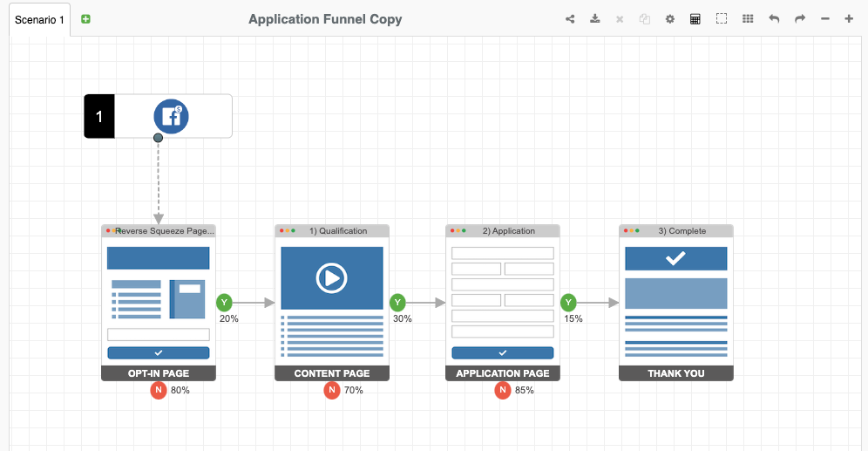Select the Content Page funnel card
Viewport: 868px width, 451px height.
click(x=332, y=303)
